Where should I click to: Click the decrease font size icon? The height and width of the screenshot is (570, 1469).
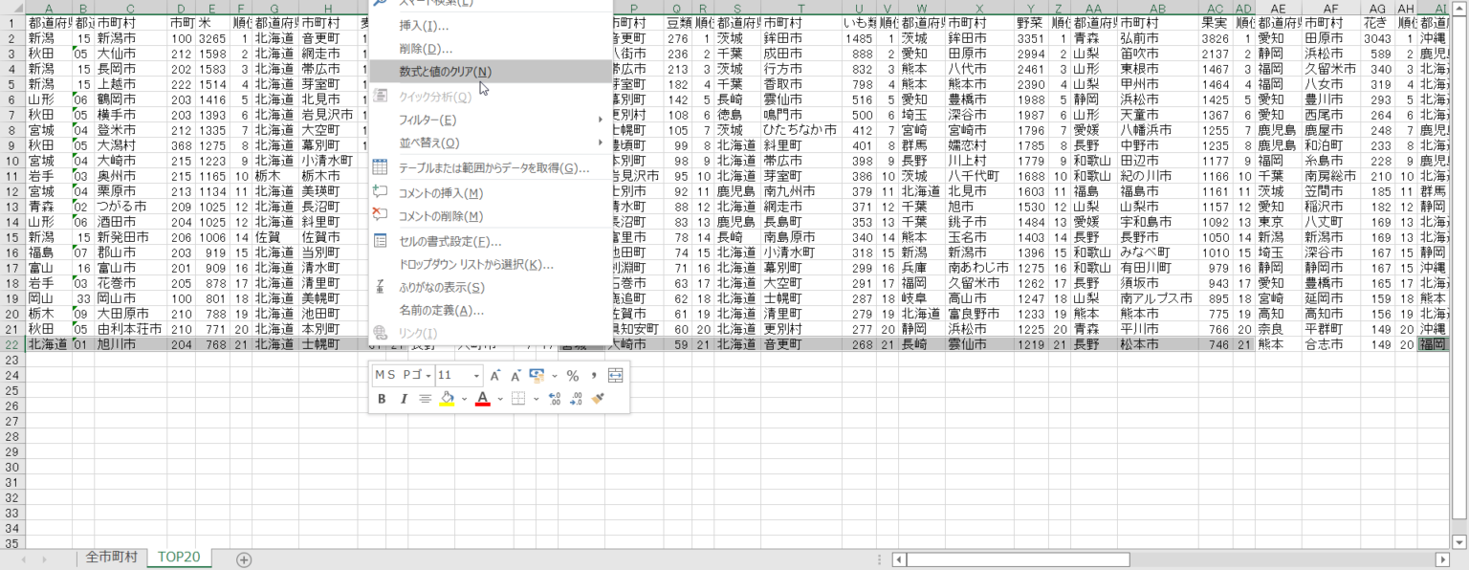tap(515, 376)
